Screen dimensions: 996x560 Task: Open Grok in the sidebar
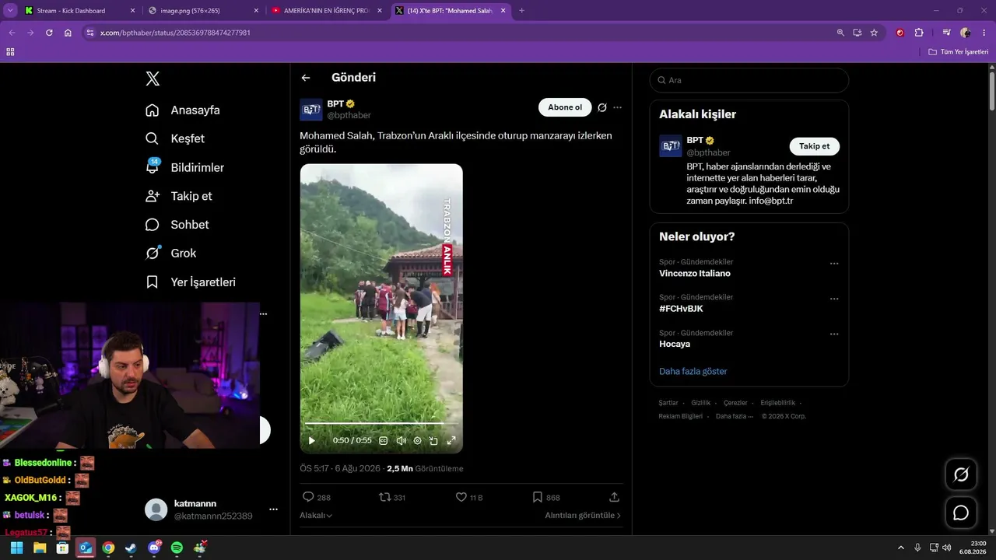pos(171,254)
